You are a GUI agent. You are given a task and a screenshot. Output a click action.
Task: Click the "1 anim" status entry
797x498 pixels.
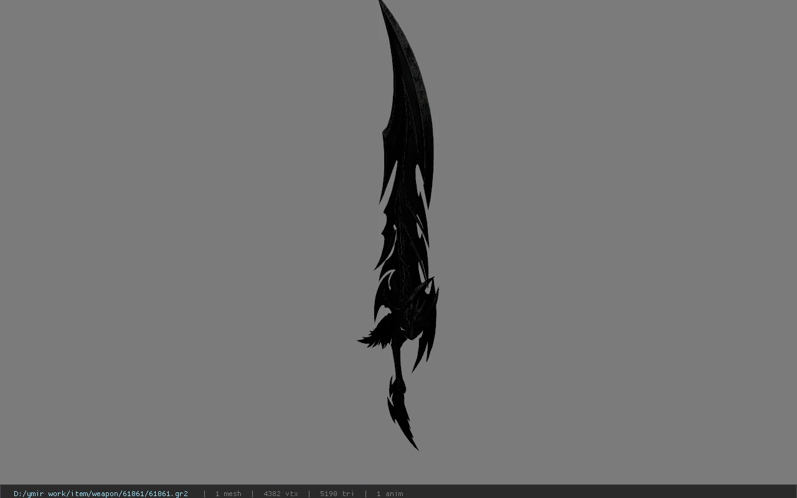point(390,494)
